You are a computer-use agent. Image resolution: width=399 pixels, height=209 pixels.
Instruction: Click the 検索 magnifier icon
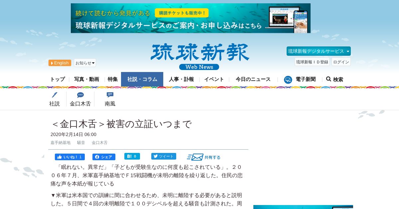[x=329, y=79]
